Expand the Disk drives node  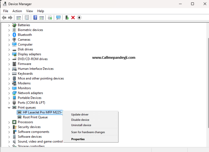click(9, 50)
